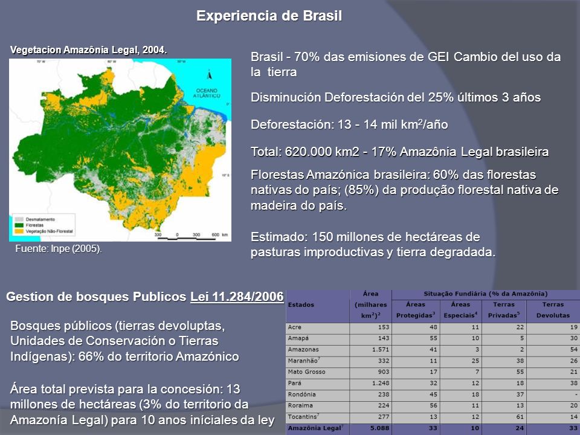Click the Maranhão area value '332'

384,360
